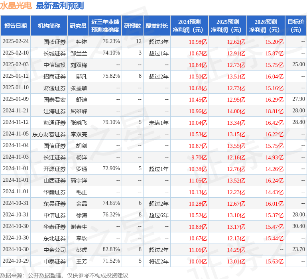Click the 覆盖时长 column header

pyautogui.click(x=157, y=26)
